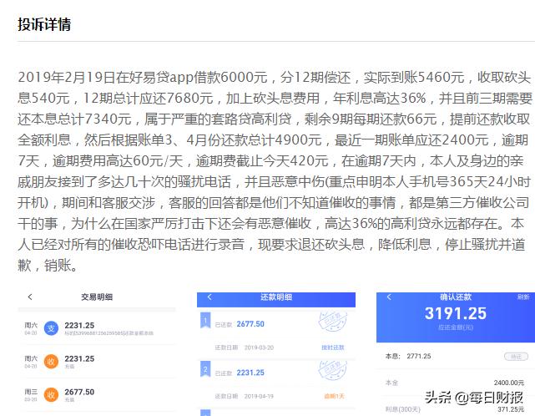Click 2231.25 amount in second 周六 row
This screenshot has width=535, height=416.
(79, 358)
